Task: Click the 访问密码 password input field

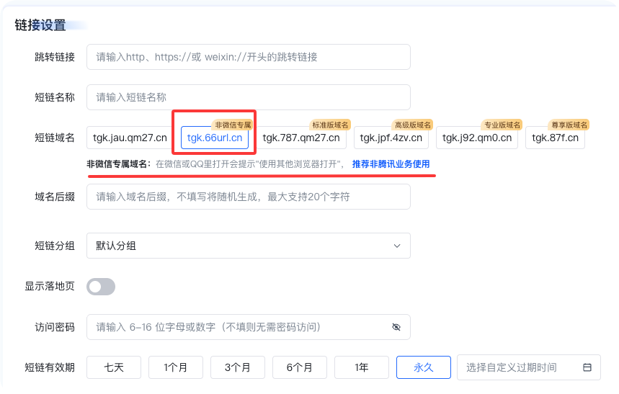Action: pyautogui.click(x=249, y=327)
